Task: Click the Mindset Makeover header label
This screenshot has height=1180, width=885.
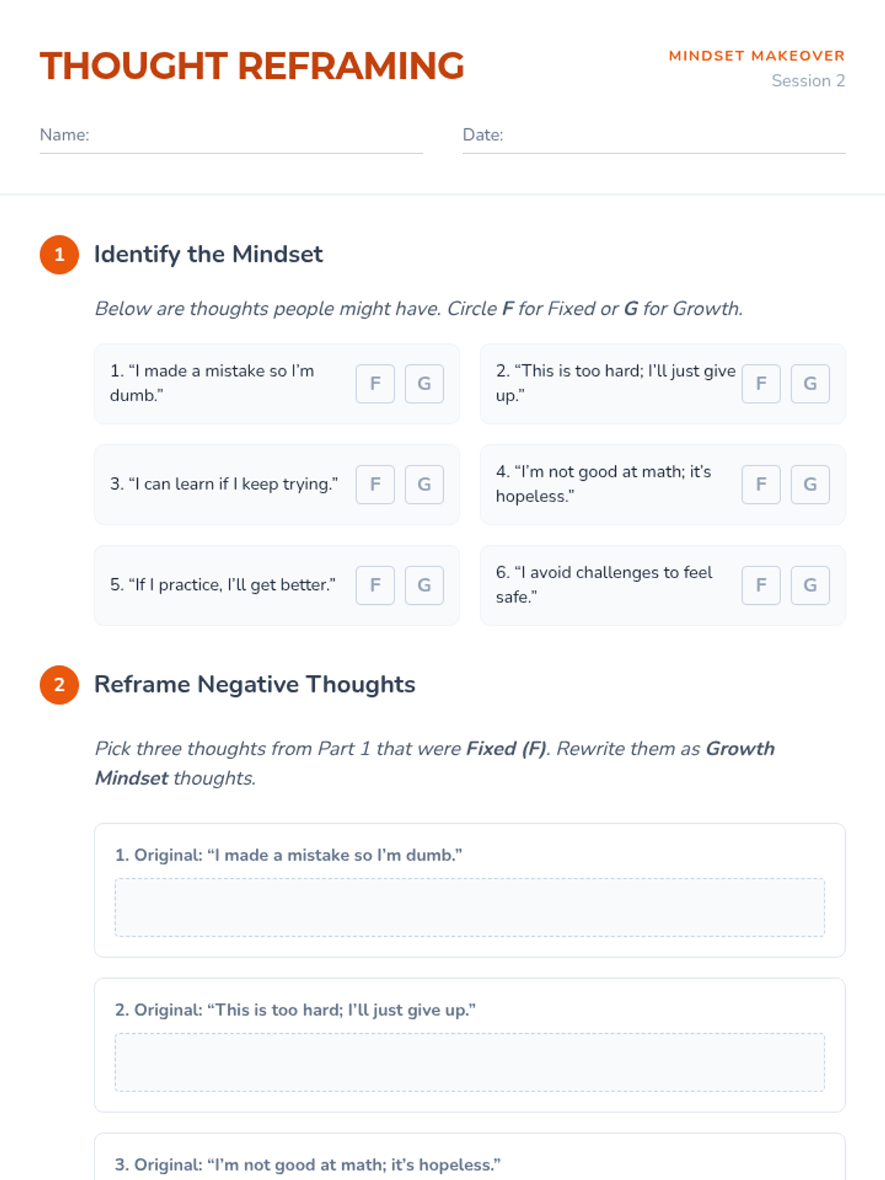Action: click(757, 56)
